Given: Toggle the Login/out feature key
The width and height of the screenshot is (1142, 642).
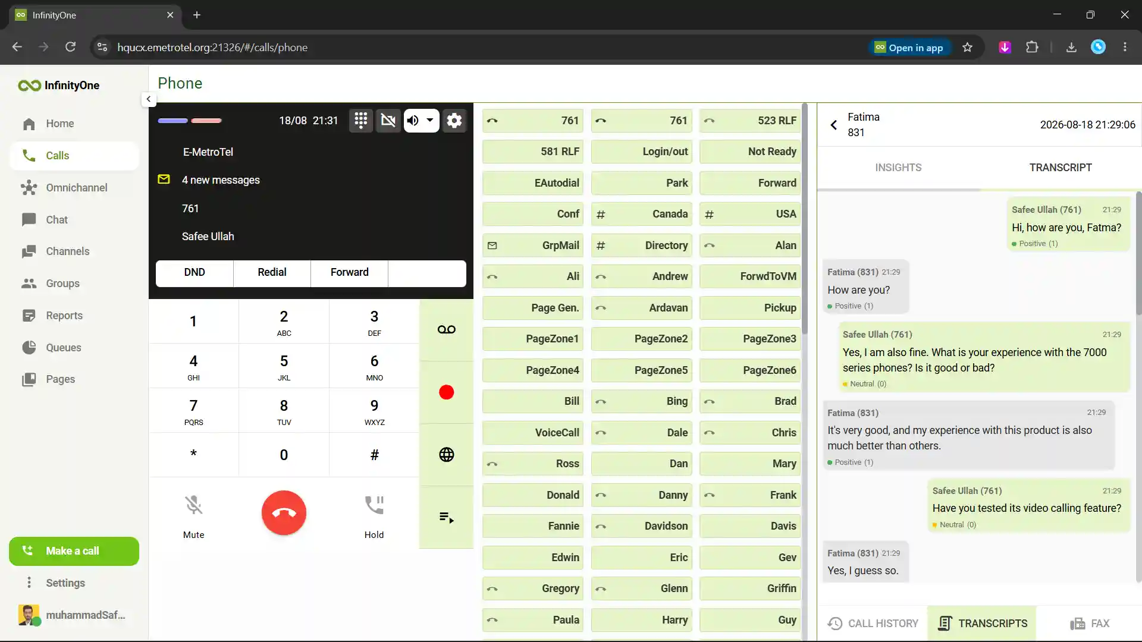Looking at the screenshot, I should (642, 152).
